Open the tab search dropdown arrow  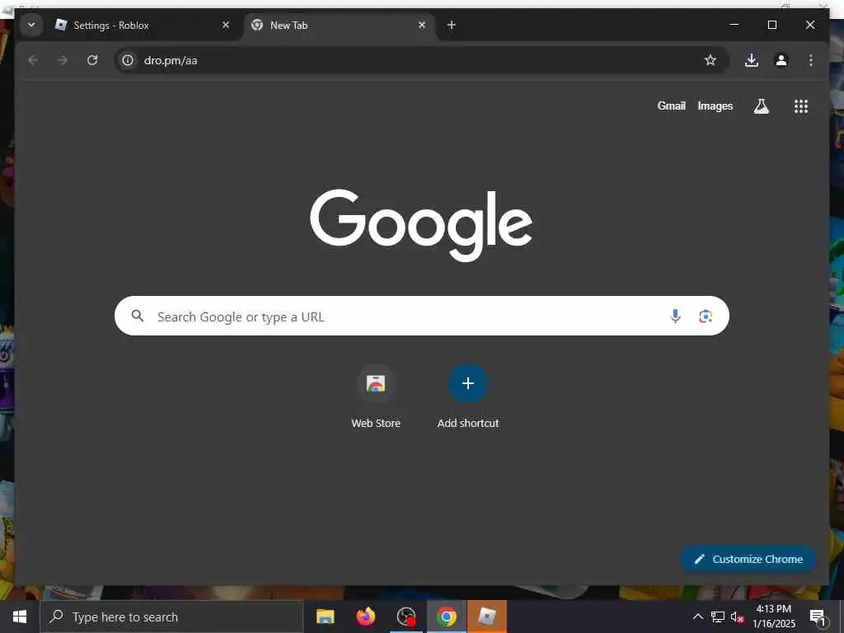tap(31, 25)
